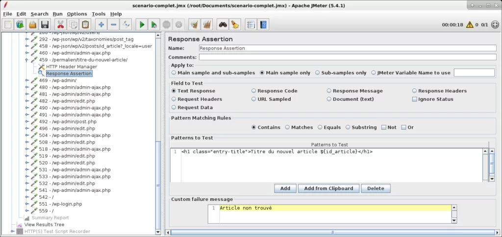The height and width of the screenshot is (237, 502).
Task: Collapse the 459 - /permalien/titre-du-nouvel-article/ node
Action: tap(27, 60)
